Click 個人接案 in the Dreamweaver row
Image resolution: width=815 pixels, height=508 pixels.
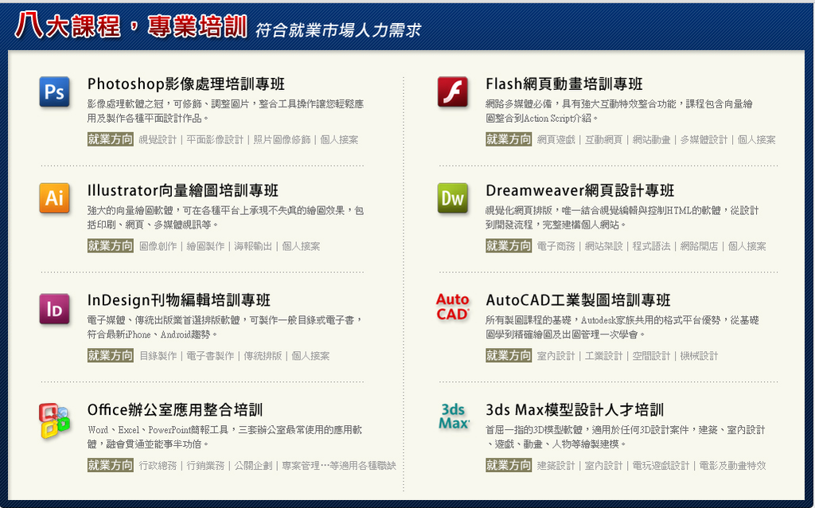tap(747, 247)
